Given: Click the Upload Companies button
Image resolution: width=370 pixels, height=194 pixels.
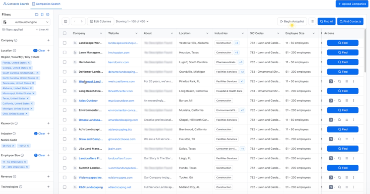Looking at the screenshot, I should click(352, 4).
